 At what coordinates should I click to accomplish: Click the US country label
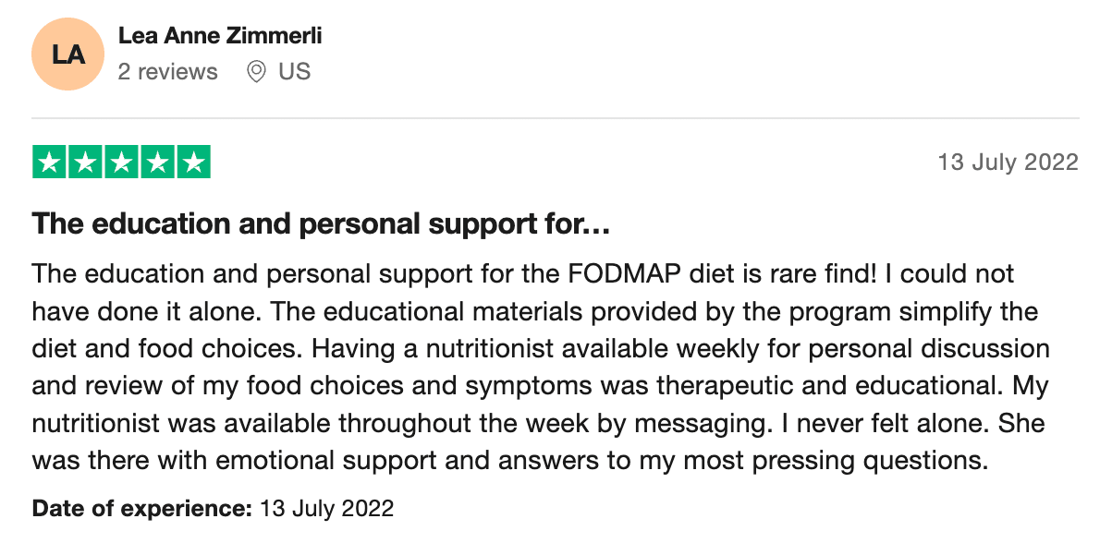295,71
